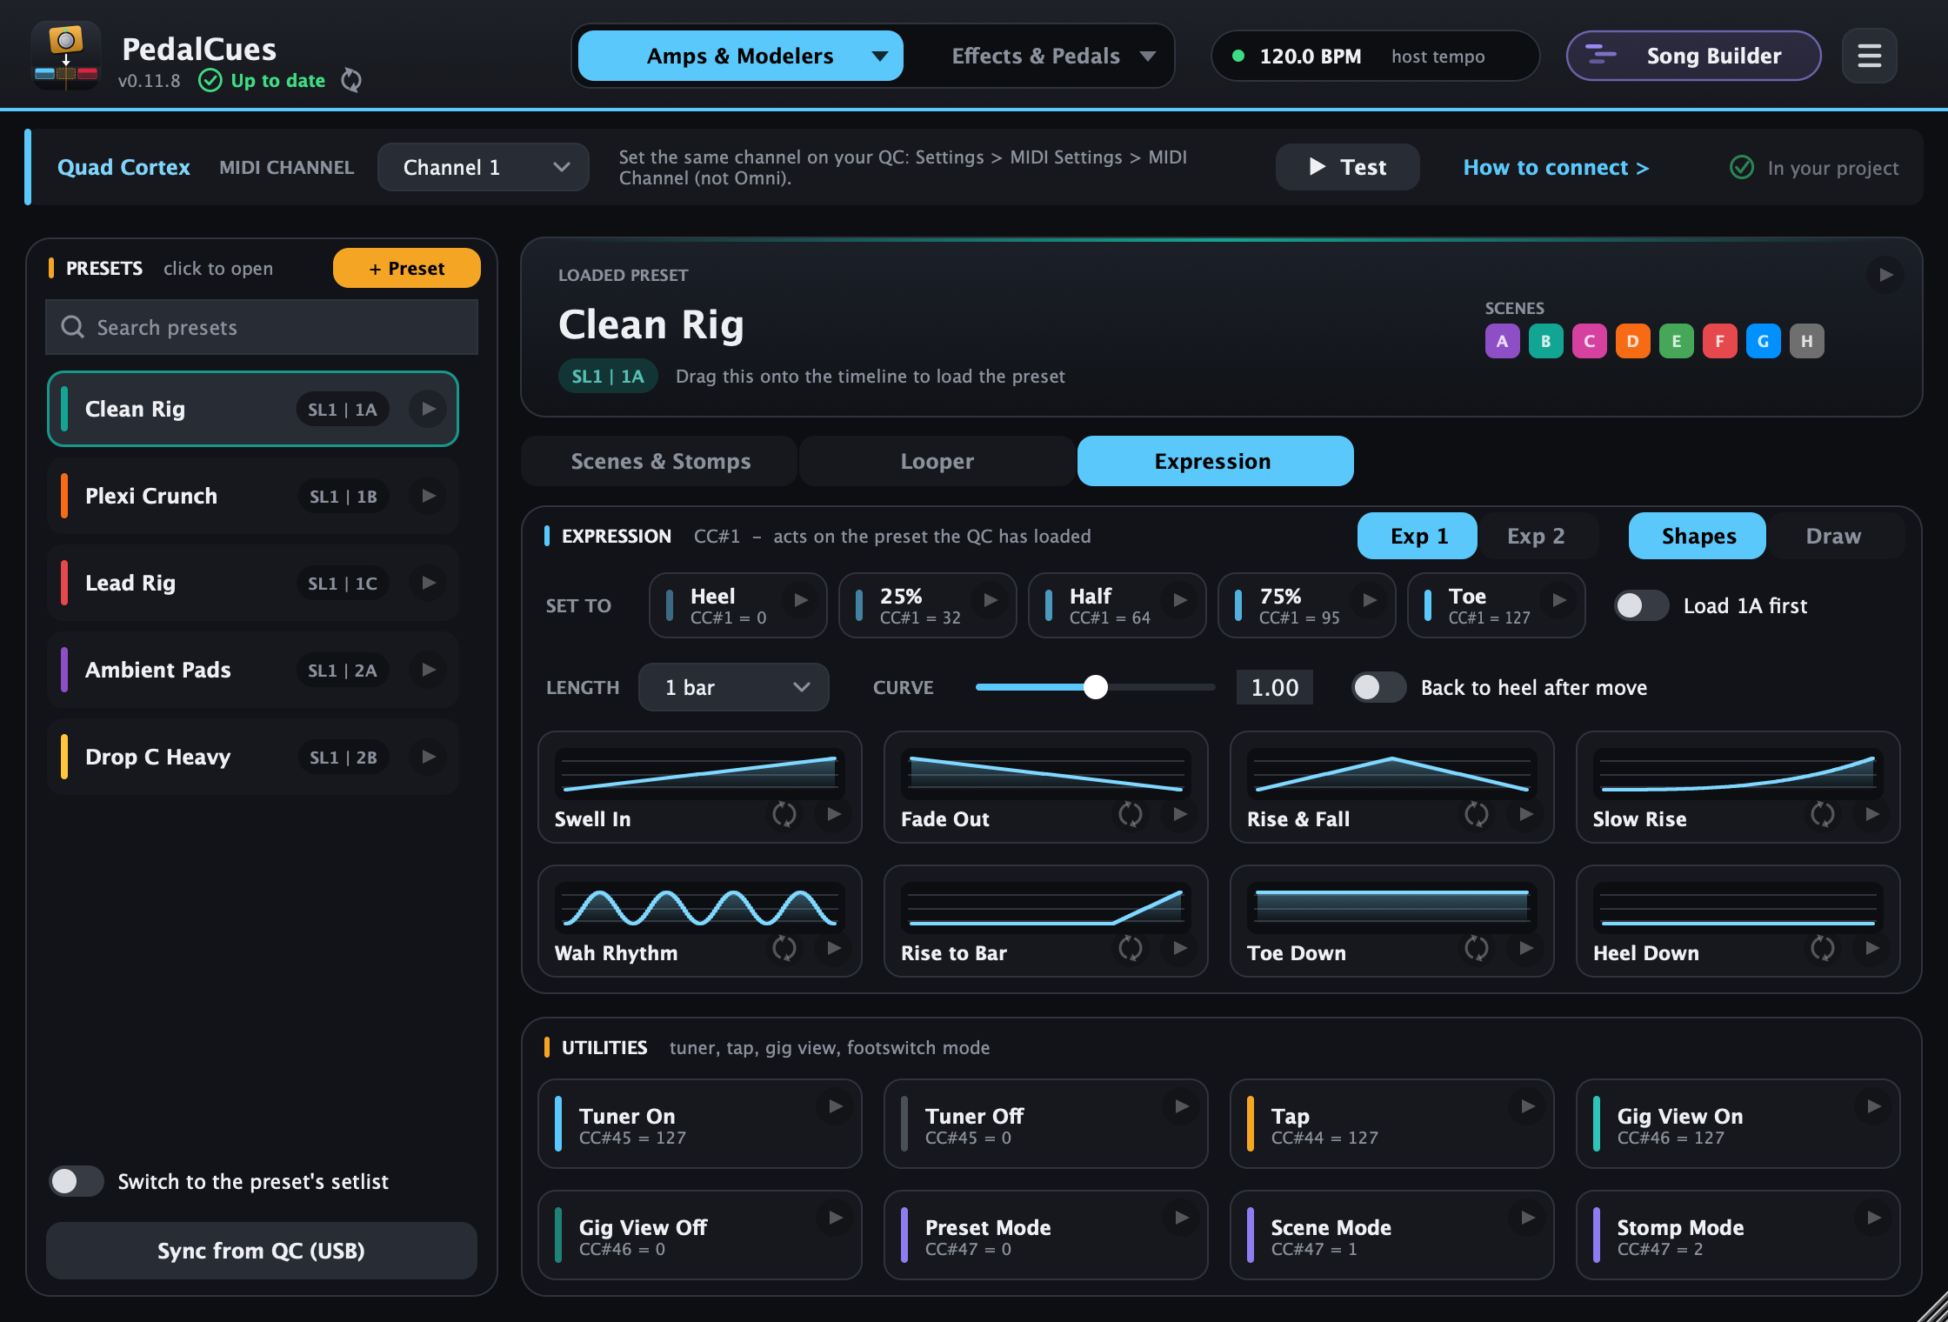The width and height of the screenshot is (1948, 1322).
Task: Select the Shapes mode button
Action: click(1698, 536)
